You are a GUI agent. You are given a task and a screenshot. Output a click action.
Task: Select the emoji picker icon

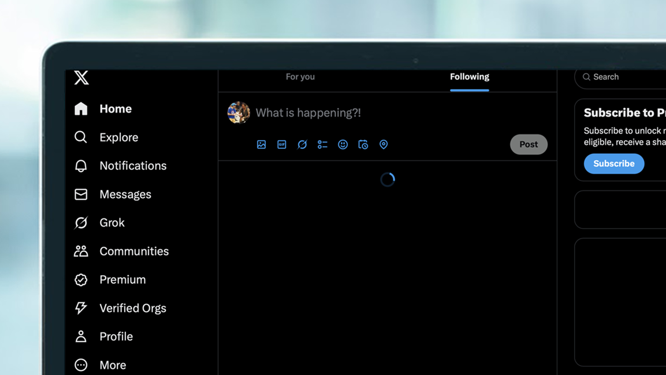coord(343,144)
